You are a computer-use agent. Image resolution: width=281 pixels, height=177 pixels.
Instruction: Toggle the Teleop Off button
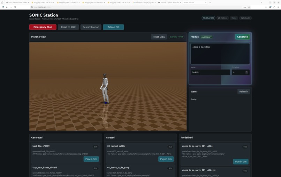click(113, 27)
